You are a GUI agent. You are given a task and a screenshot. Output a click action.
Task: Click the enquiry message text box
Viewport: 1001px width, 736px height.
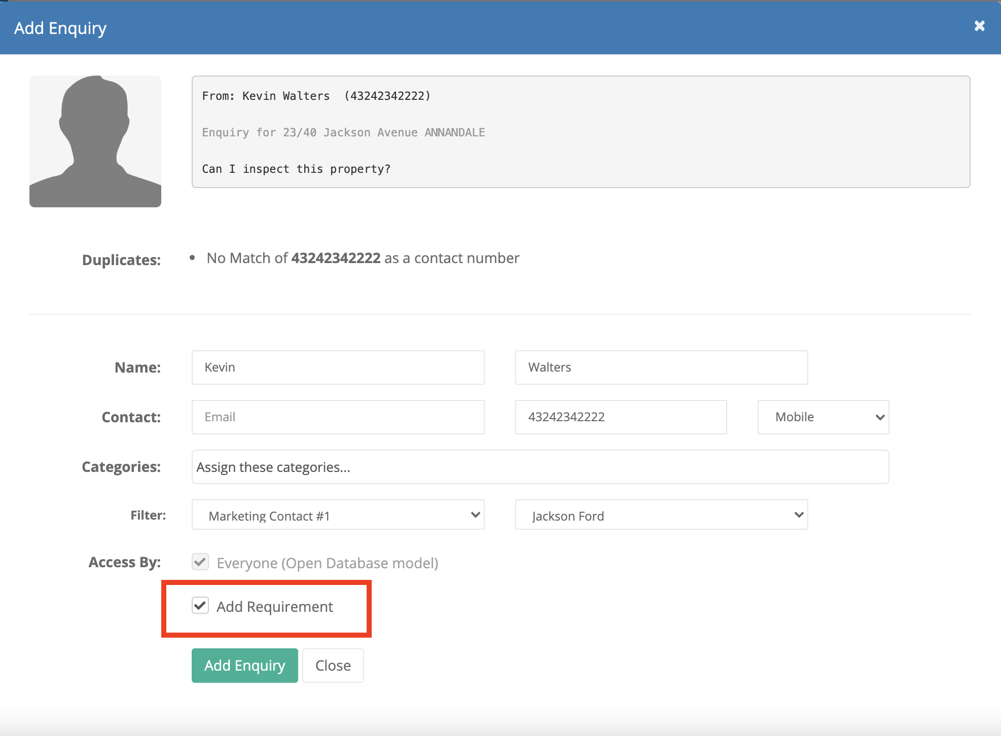tap(581, 132)
